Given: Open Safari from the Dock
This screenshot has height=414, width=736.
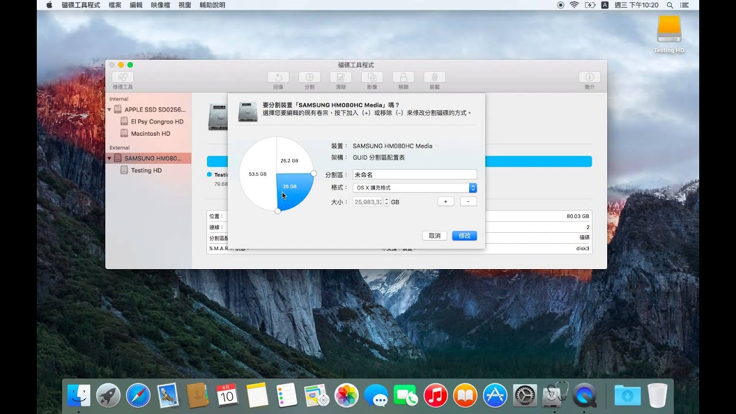Looking at the screenshot, I should tap(138, 395).
